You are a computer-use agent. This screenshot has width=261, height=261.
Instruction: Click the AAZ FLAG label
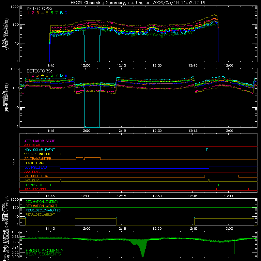point(32,180)
